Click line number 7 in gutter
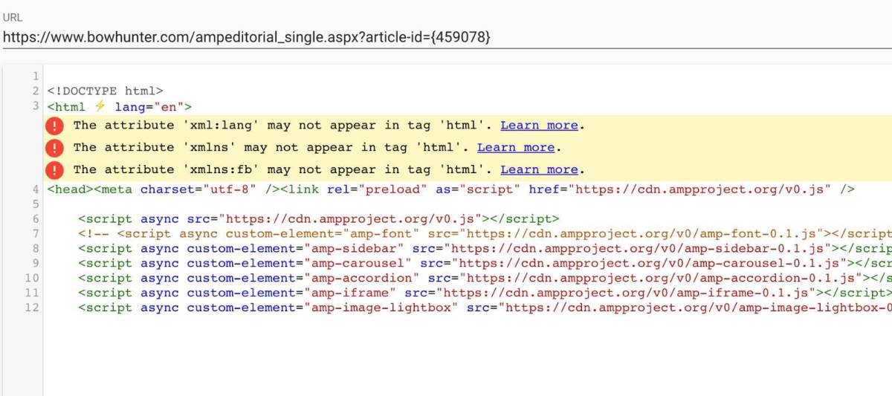Viewport: 892px width, 396px height. point(35,233)
